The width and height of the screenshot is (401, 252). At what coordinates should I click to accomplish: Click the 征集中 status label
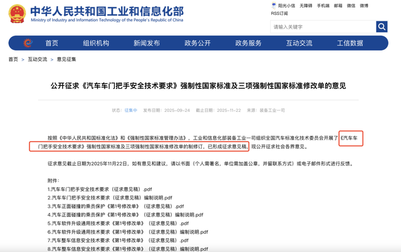(x=131, y=110)
